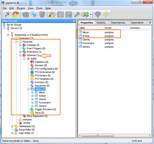Click the plug connection toolbar icon

pyautogui.click(x=7, y=15)
